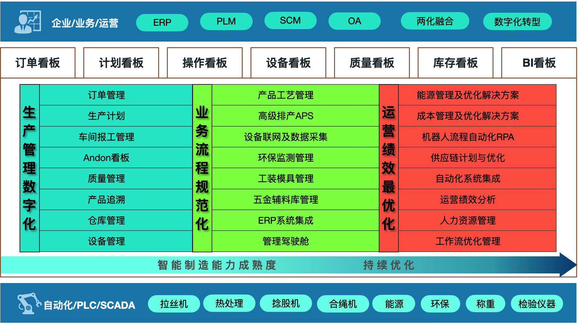Click the 企业/业务/运营 heading

click(x=85, y=23)
